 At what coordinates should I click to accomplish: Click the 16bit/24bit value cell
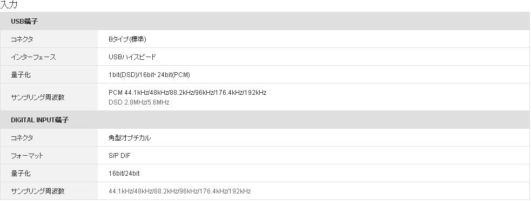[x=314, y=174]
